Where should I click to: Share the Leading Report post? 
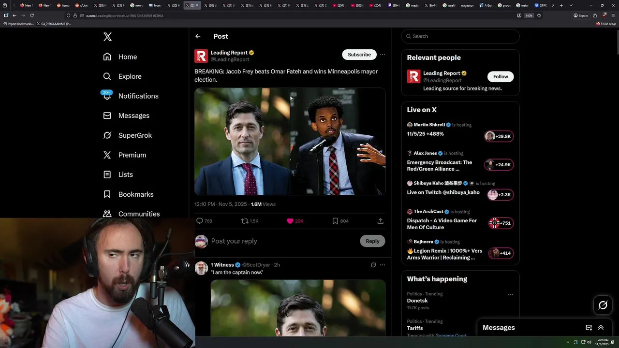click(x=381, y=221)
